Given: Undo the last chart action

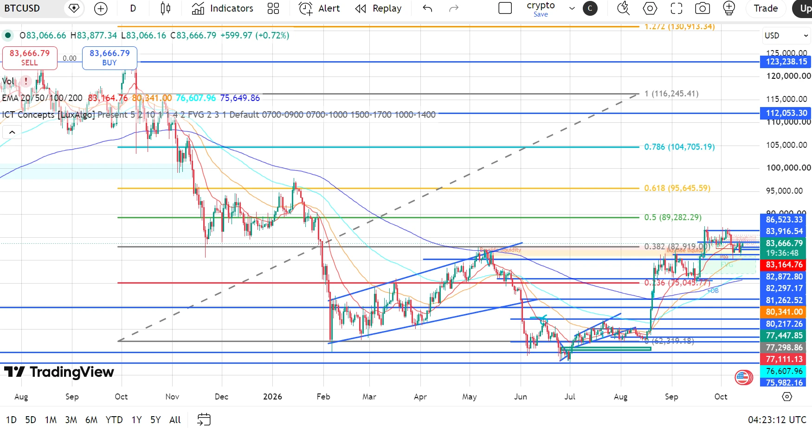Looking at the screenshot, I should click(427, 8).
